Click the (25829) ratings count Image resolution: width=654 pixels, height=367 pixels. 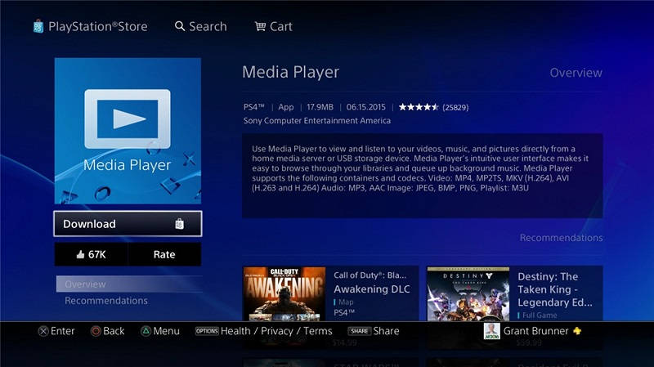click(455, 108)
